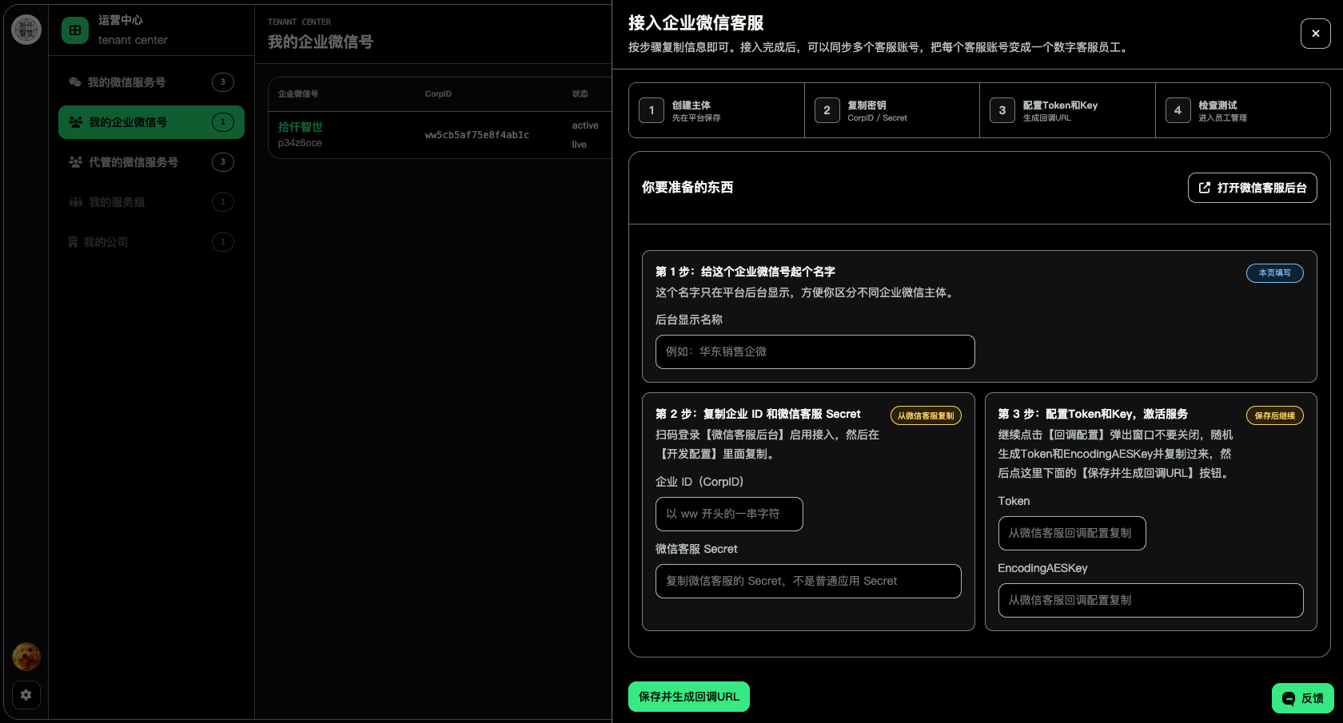Go to step 1 创建主体

pos(716,110)
